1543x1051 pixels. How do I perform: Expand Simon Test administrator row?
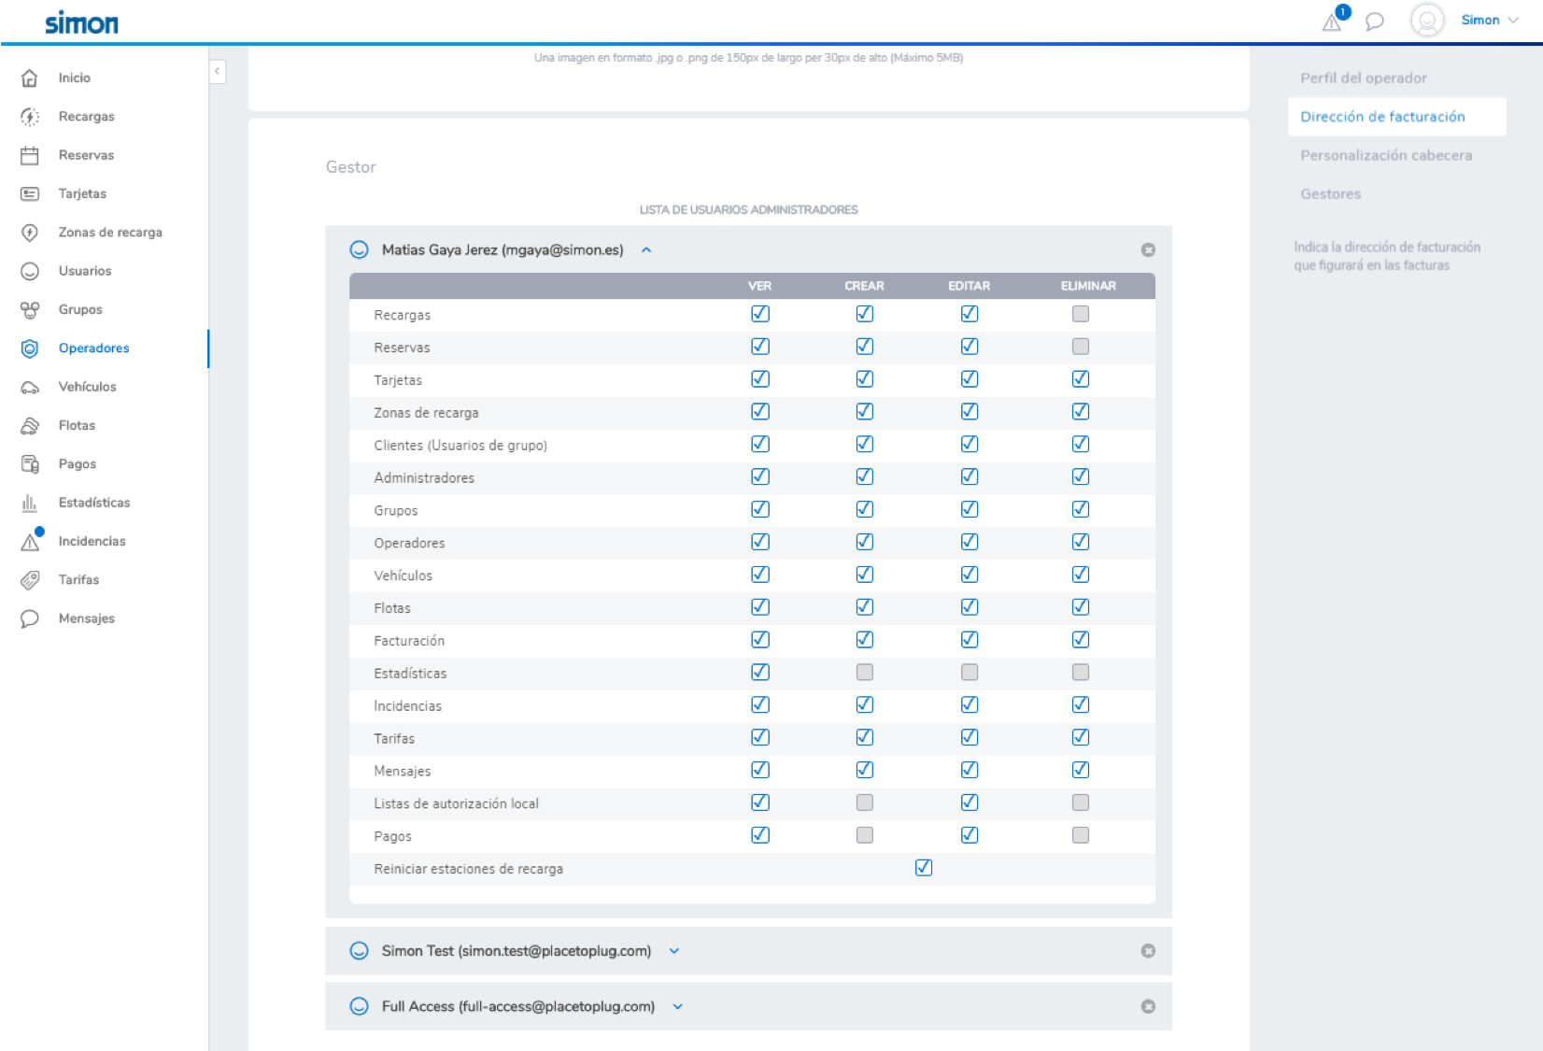674,951
